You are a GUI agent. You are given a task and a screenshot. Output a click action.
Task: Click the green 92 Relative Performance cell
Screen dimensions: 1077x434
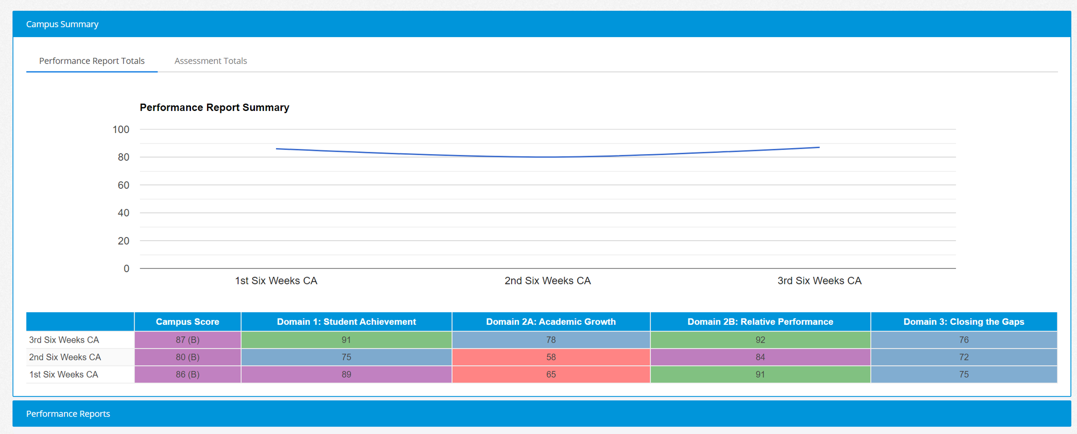tap(760, 340)
